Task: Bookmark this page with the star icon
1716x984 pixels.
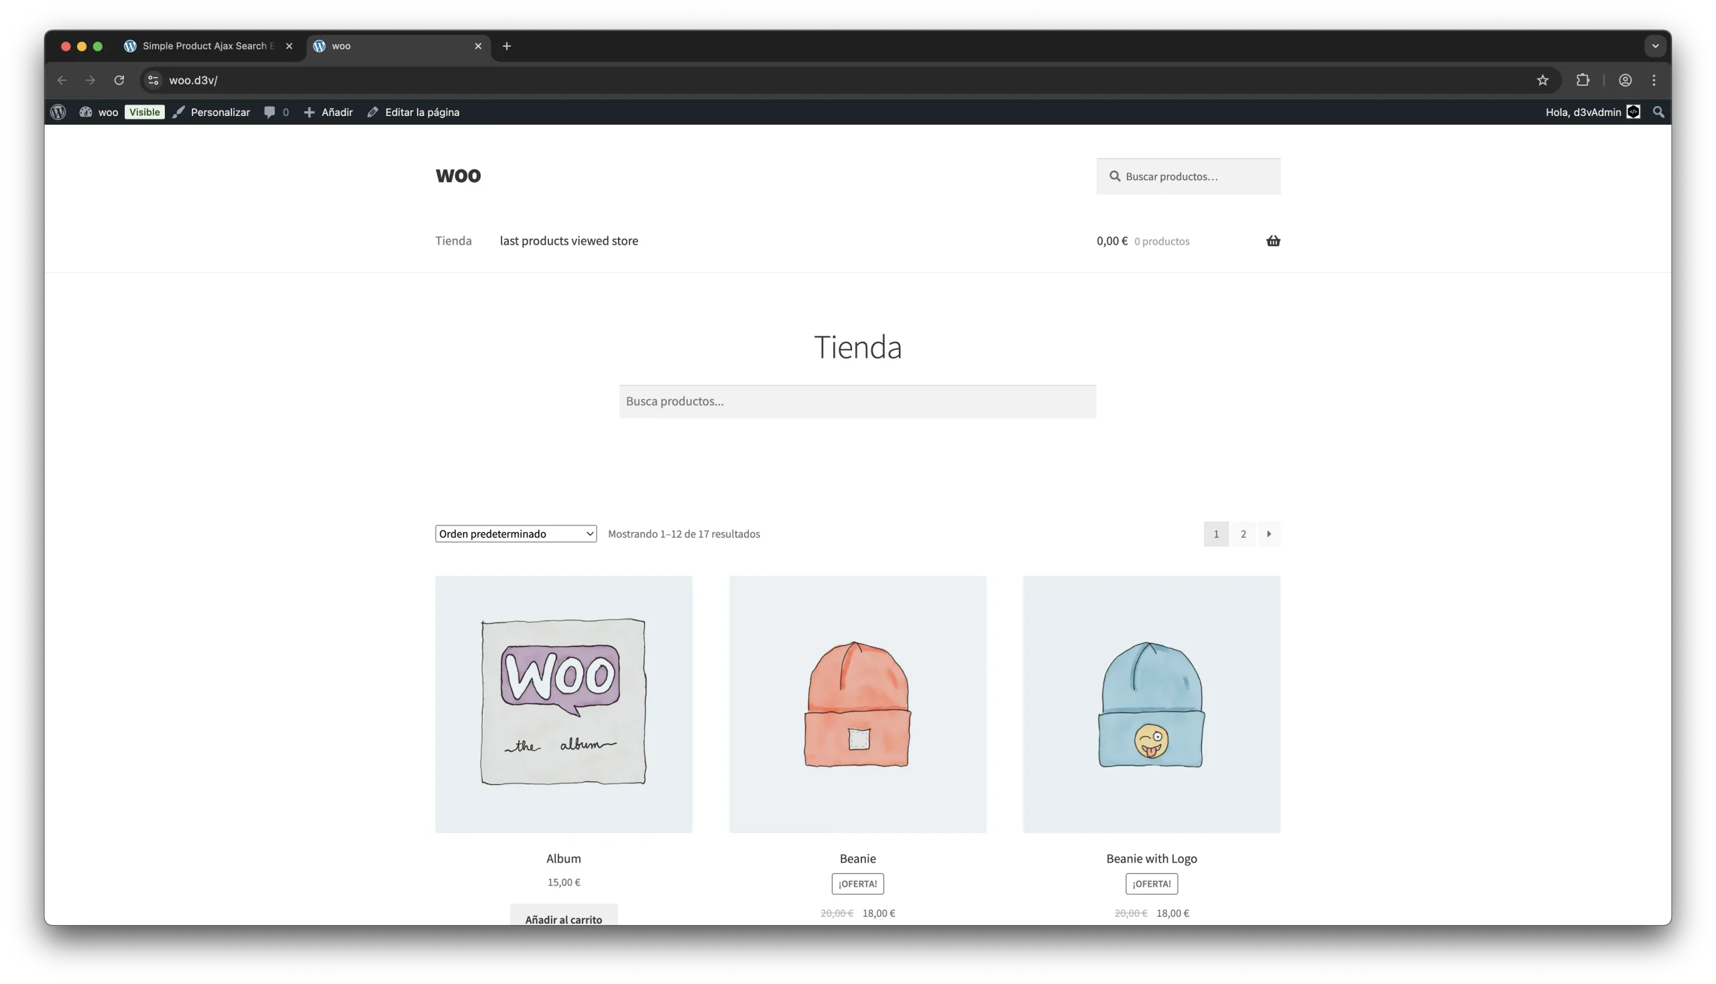Action: coord(1542,80)
